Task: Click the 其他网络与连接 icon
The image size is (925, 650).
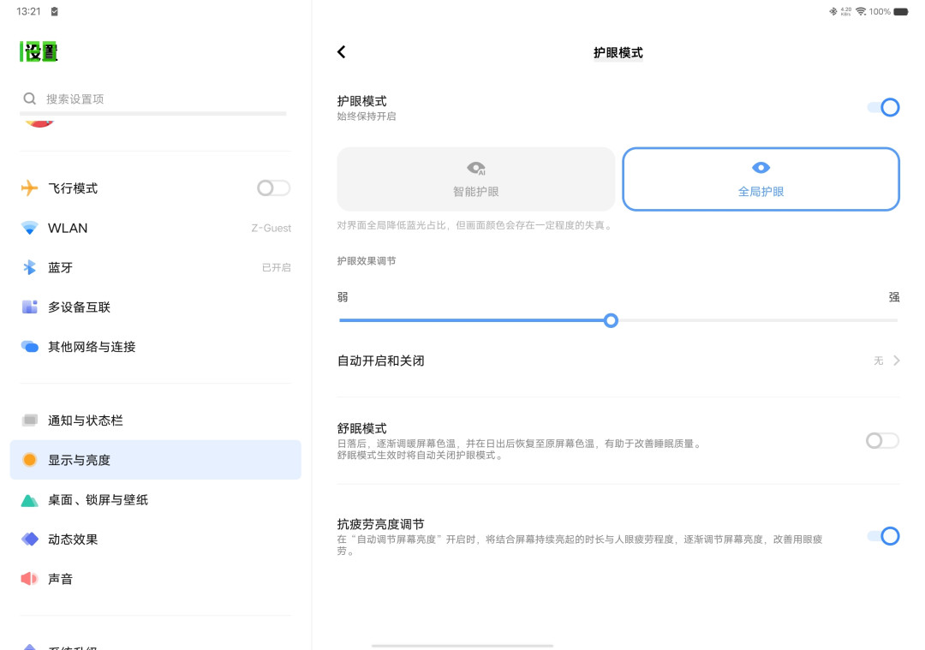Action: (29, 346)
